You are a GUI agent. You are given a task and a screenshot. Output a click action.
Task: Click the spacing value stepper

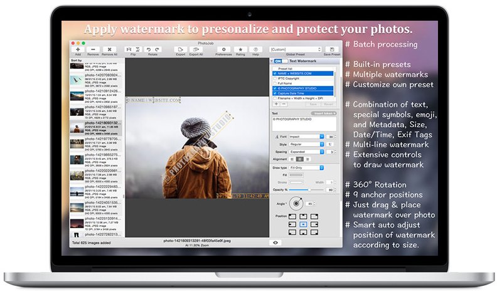pyautogui.click(x=335, y=152)
